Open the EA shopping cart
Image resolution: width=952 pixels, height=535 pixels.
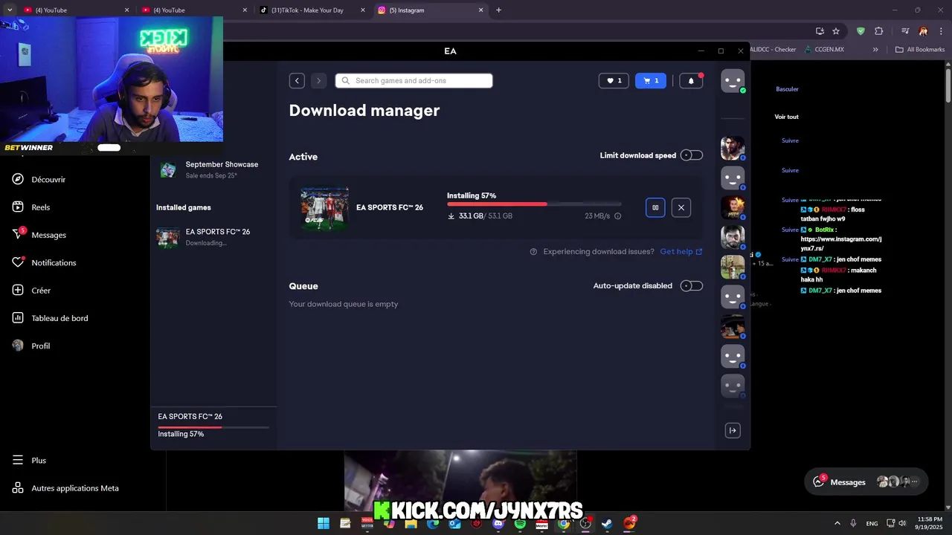pyautogui.click(x=651, y=80)
